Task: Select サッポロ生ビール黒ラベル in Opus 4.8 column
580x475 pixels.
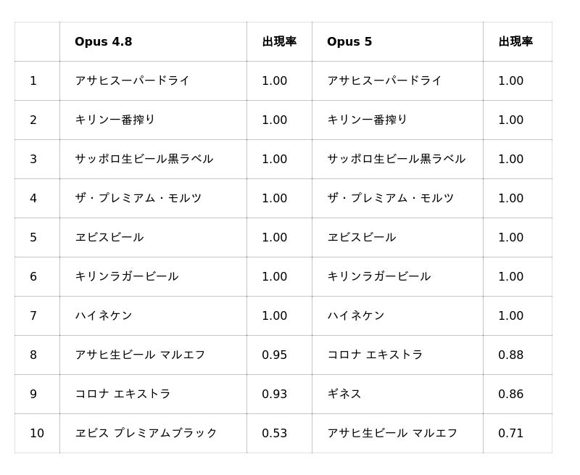Action: (x=144, y=159)
